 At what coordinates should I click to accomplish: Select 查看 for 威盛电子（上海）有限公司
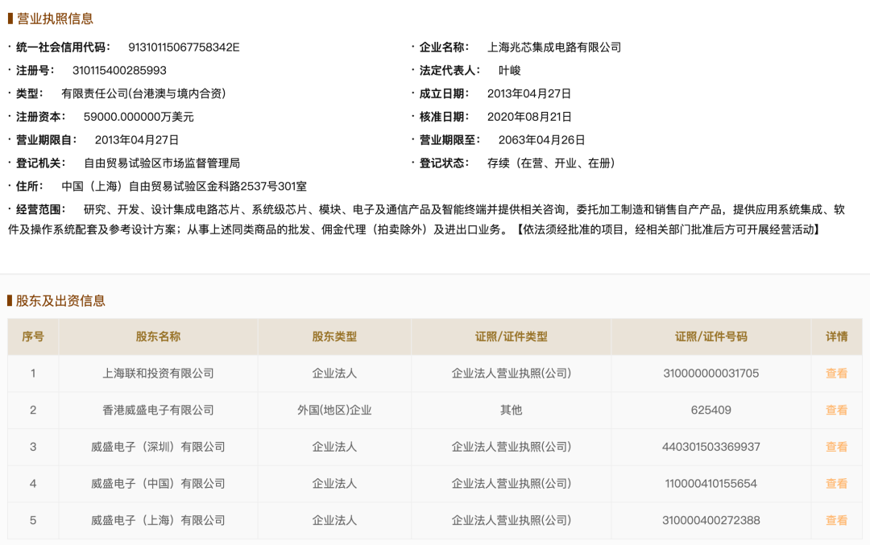tap(836, 520)
